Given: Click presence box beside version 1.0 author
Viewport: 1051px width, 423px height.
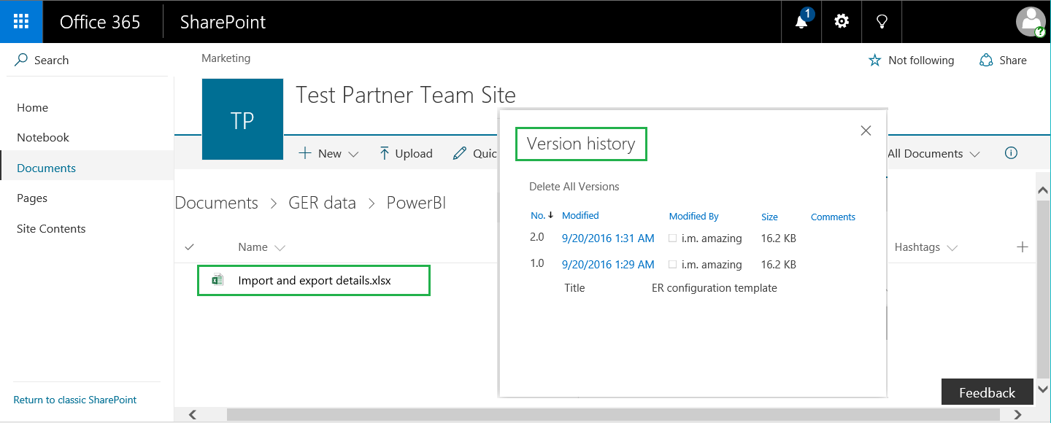Looking at the screenshot, I should coord(673,264).
